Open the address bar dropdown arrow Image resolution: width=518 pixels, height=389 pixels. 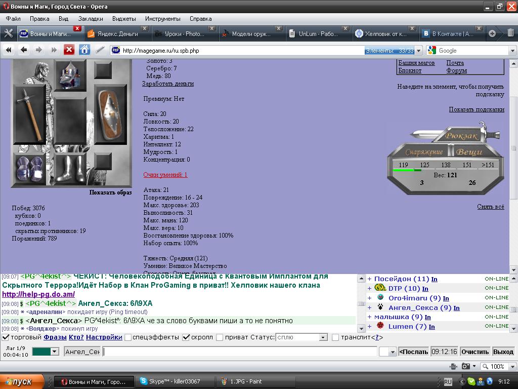point(418,51)
